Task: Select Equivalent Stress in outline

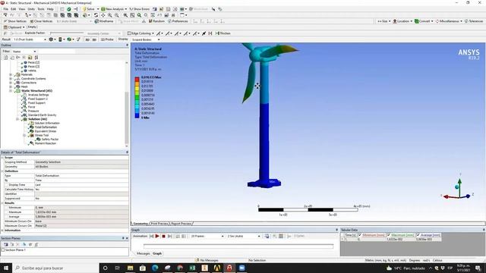Action: point(46,131)
